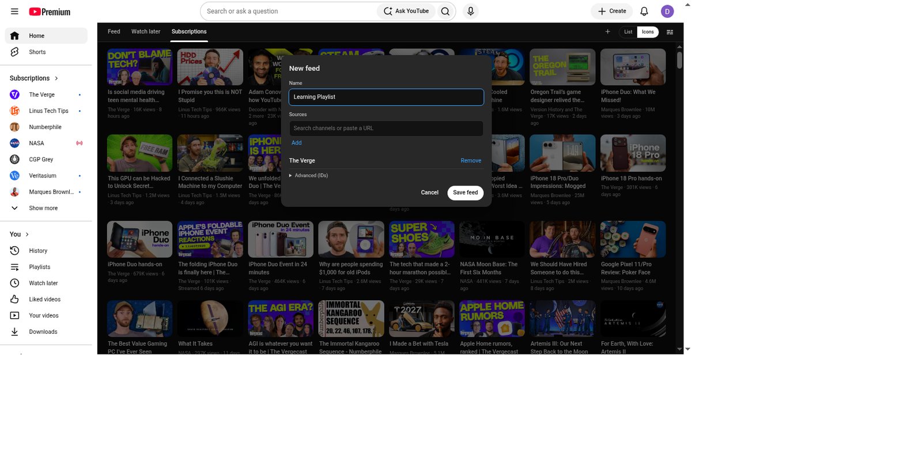Open Oregon Trail's game designer video thumbnail

pyautogui.click(x=562, y=67)
